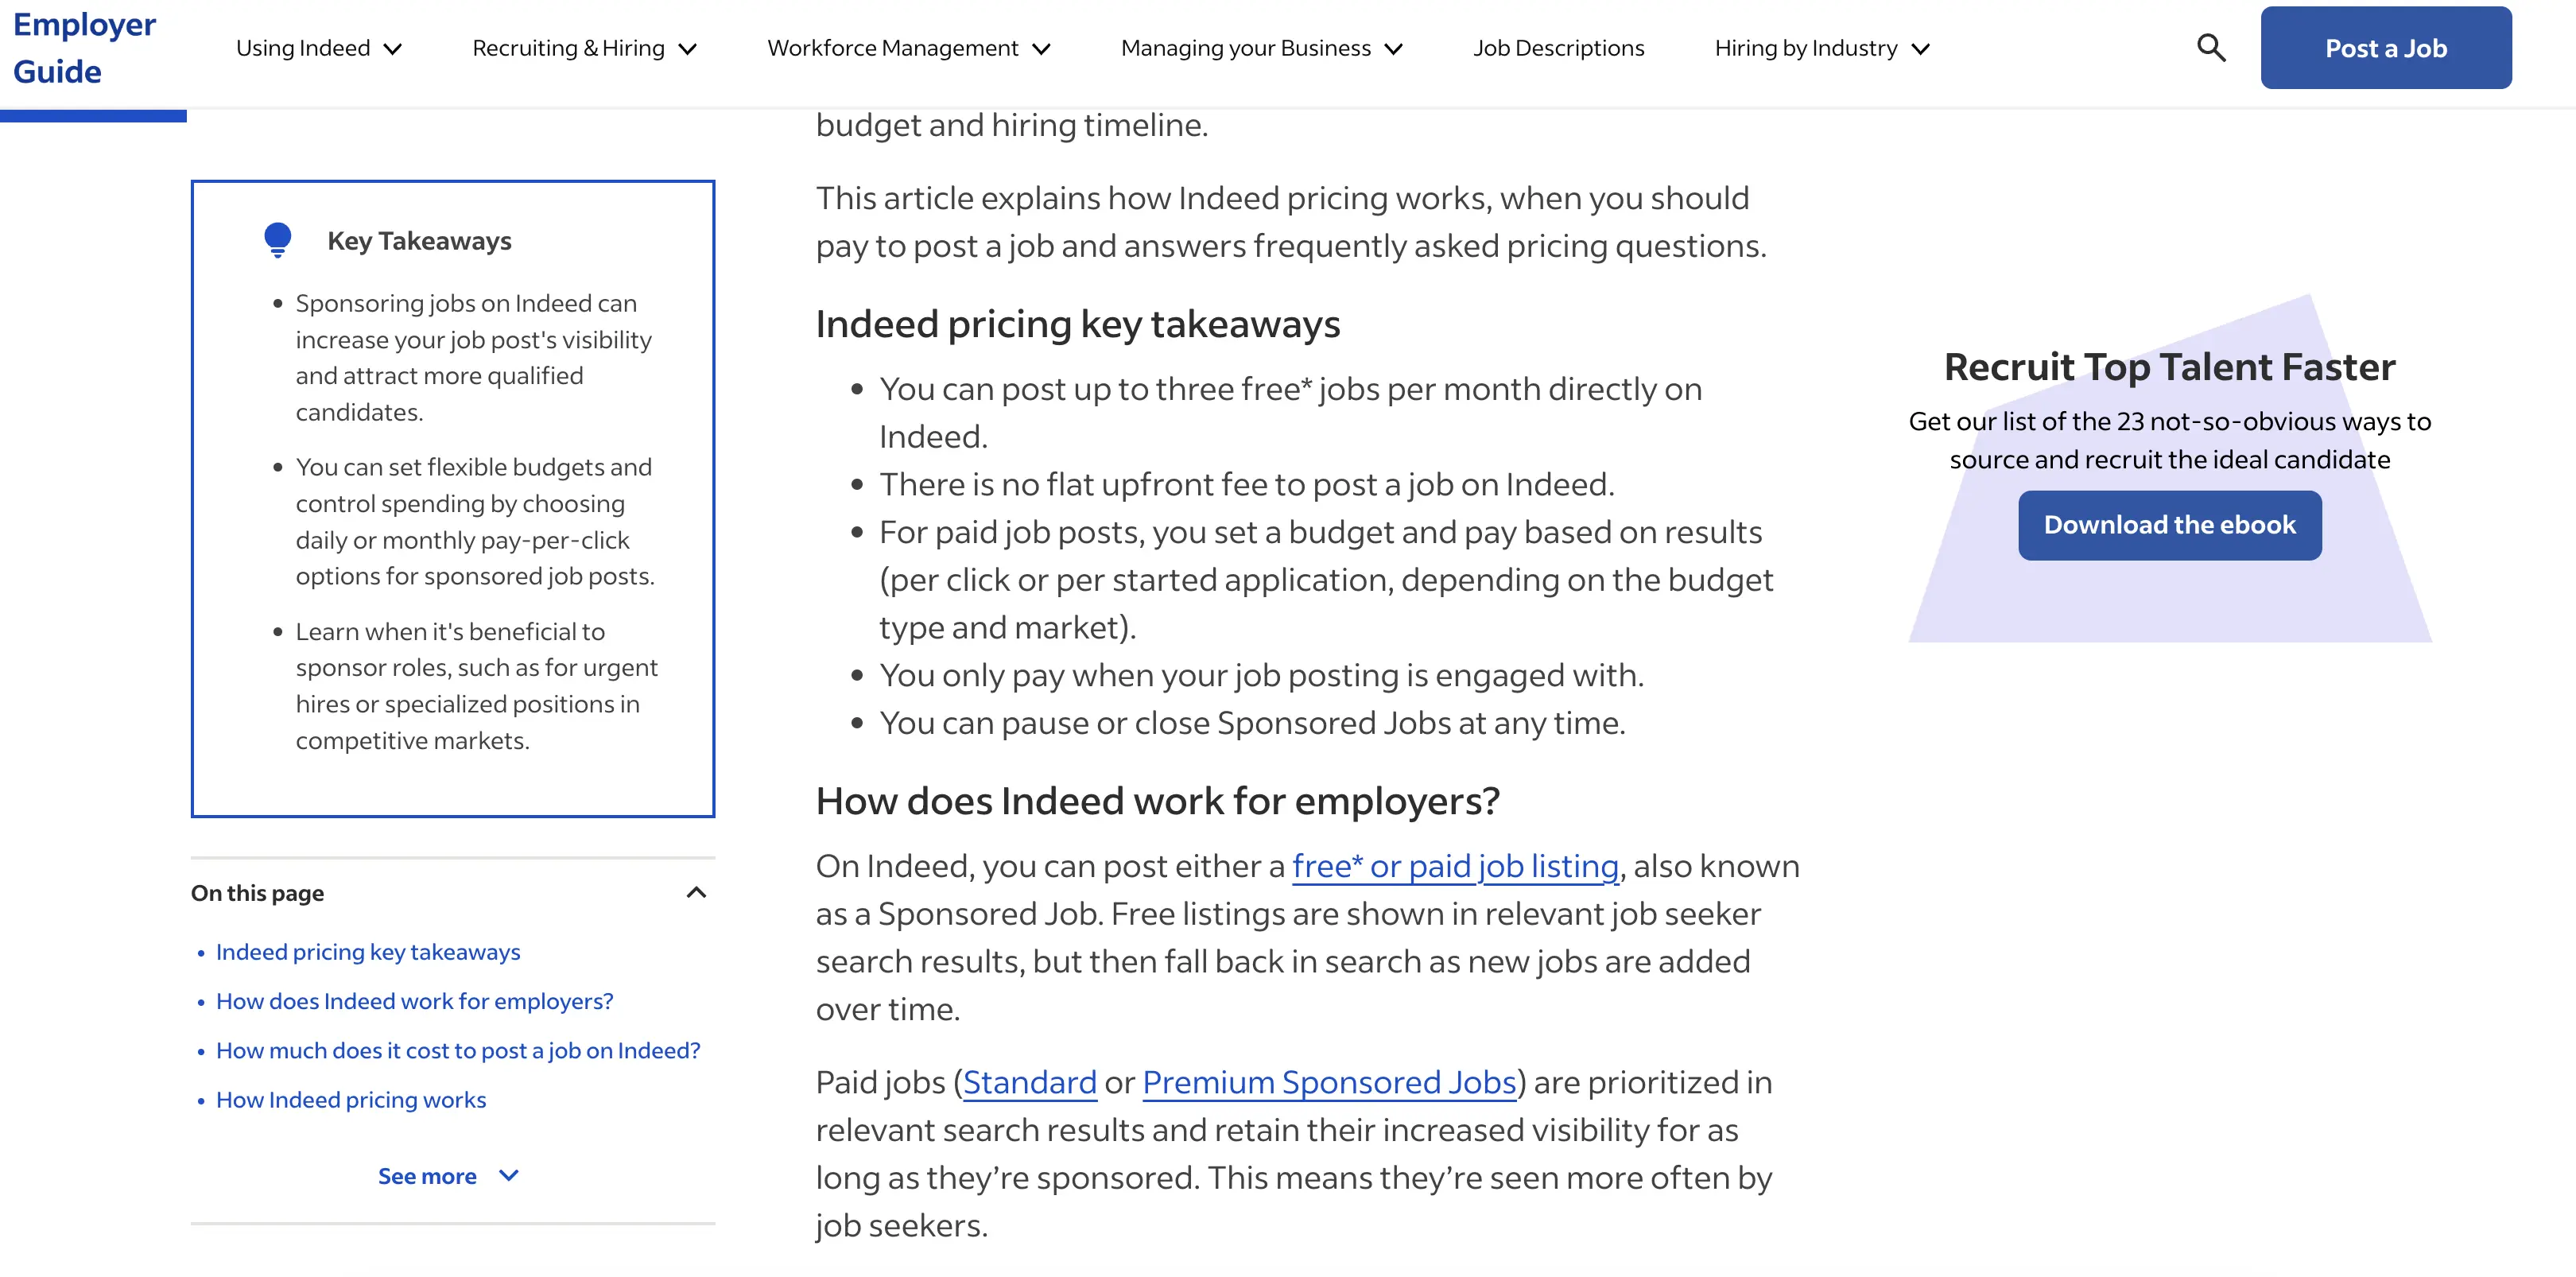2576x1277 pixels.
Task: Open the Premium Sponsored Jobs link
Action: (1329, 1082)
